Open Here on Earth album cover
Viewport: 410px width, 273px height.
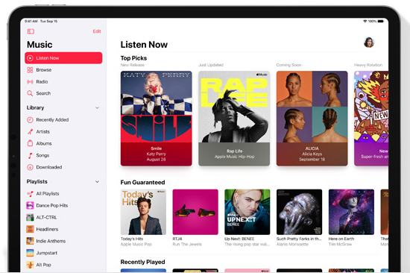click(x=351, y=212)
